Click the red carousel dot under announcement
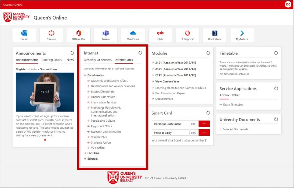Viewport: 294px width, 188px height. tap(45, 140)
